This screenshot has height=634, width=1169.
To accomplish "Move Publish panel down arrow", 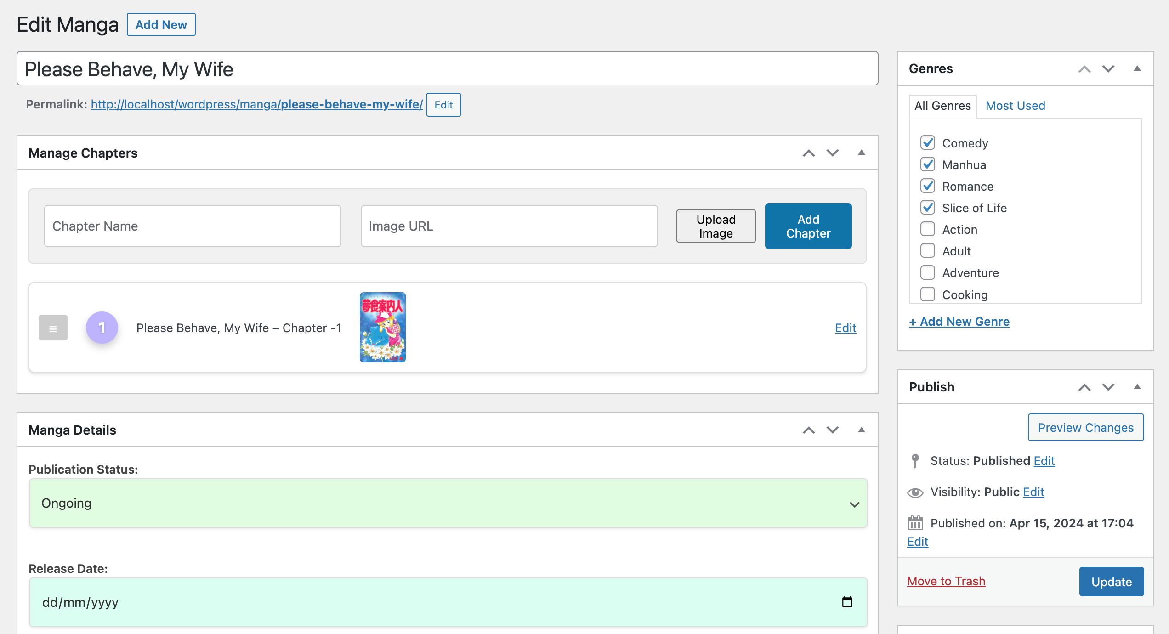I will coord(1108,387).
